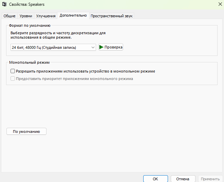Click the По умолчанию button
224x182 pixels.
(26, 132)
